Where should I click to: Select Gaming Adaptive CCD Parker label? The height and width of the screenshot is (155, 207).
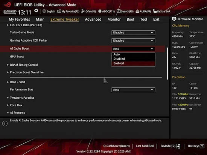pyautogui.click(x=29, y=41)
